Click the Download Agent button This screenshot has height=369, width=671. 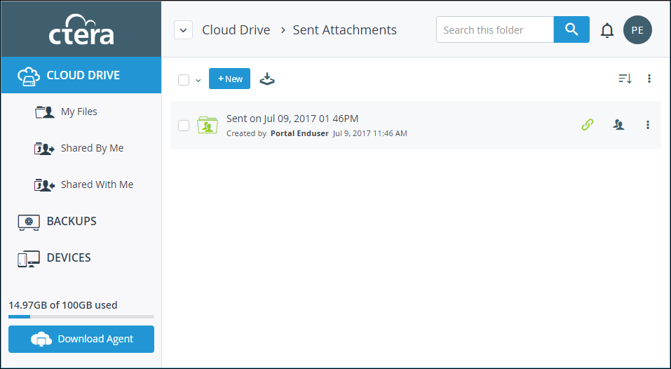pyautogui.click(x=81, y=339)
